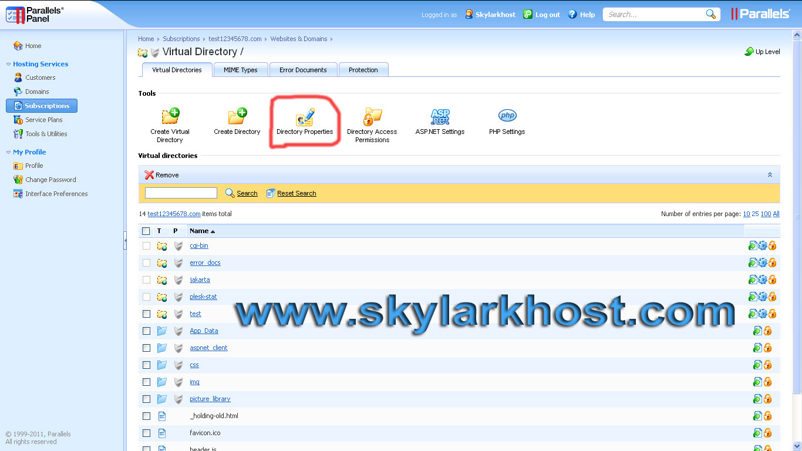Check the box for _holding-old.html
This screenshot has width=802, height=451.
(146, 416)
